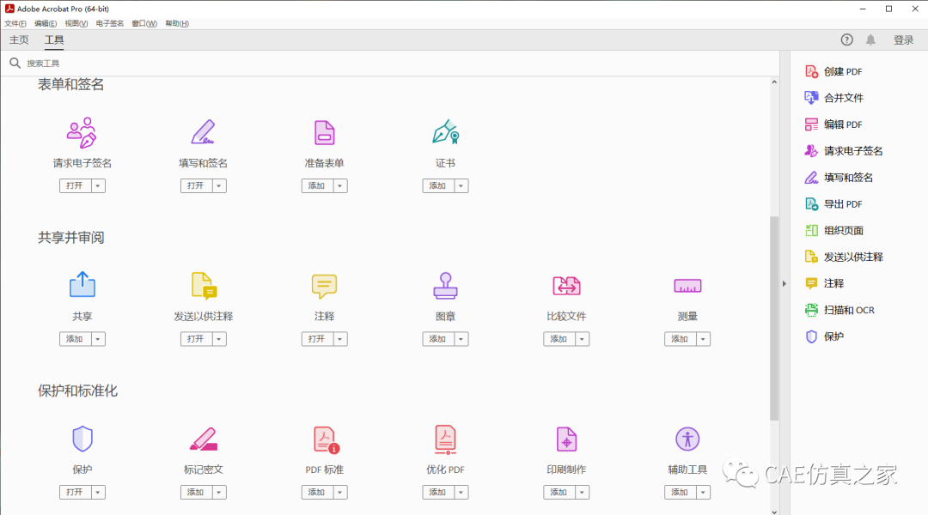The image size is (928, 515).
Task: Expand the dropdown arrow beside 请求电子签名 打开
Action: tap(98, 185)
